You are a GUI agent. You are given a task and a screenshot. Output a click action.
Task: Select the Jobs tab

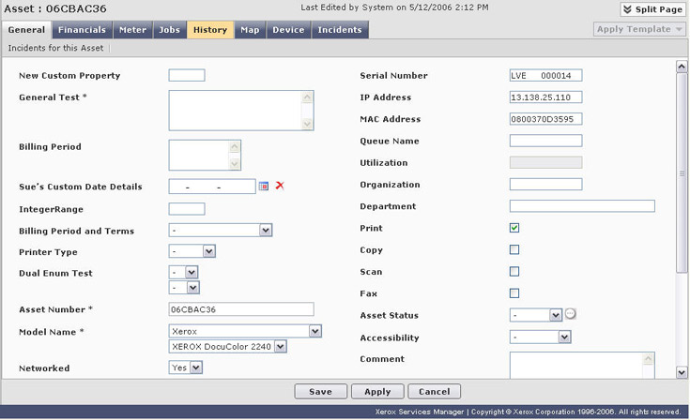tap(169, 30)
